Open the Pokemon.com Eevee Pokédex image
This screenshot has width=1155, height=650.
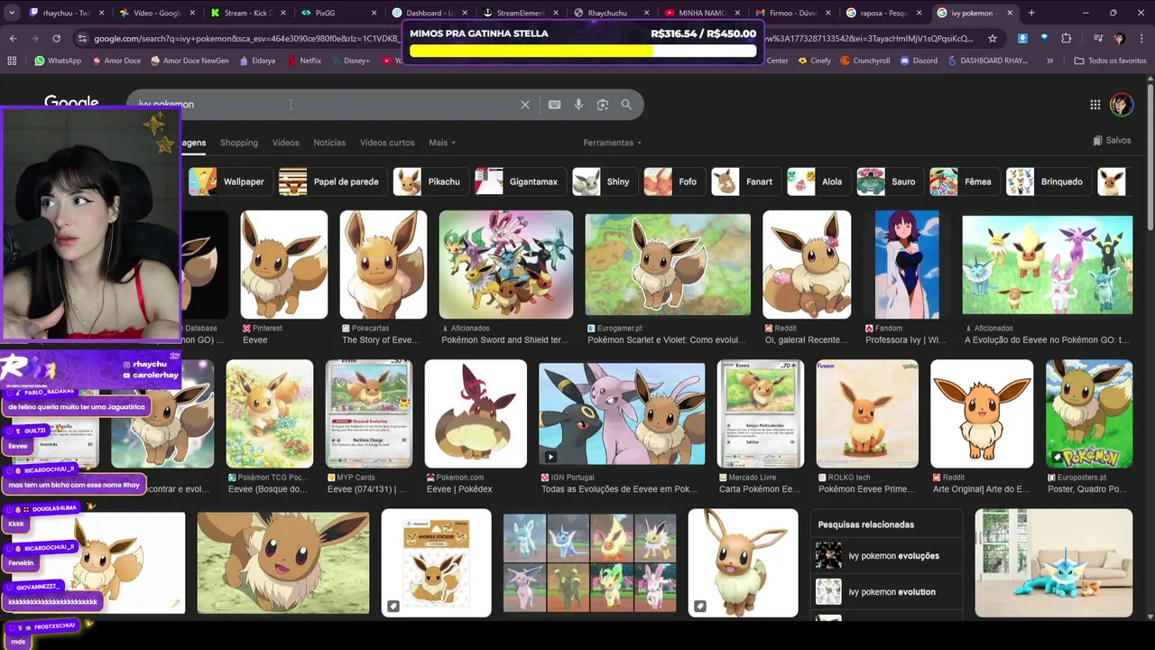click(476, 413)
